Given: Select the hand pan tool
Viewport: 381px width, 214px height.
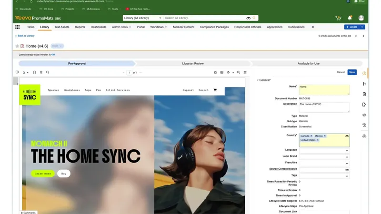Looking at the screenshot, I should click(x=215, y=72).
